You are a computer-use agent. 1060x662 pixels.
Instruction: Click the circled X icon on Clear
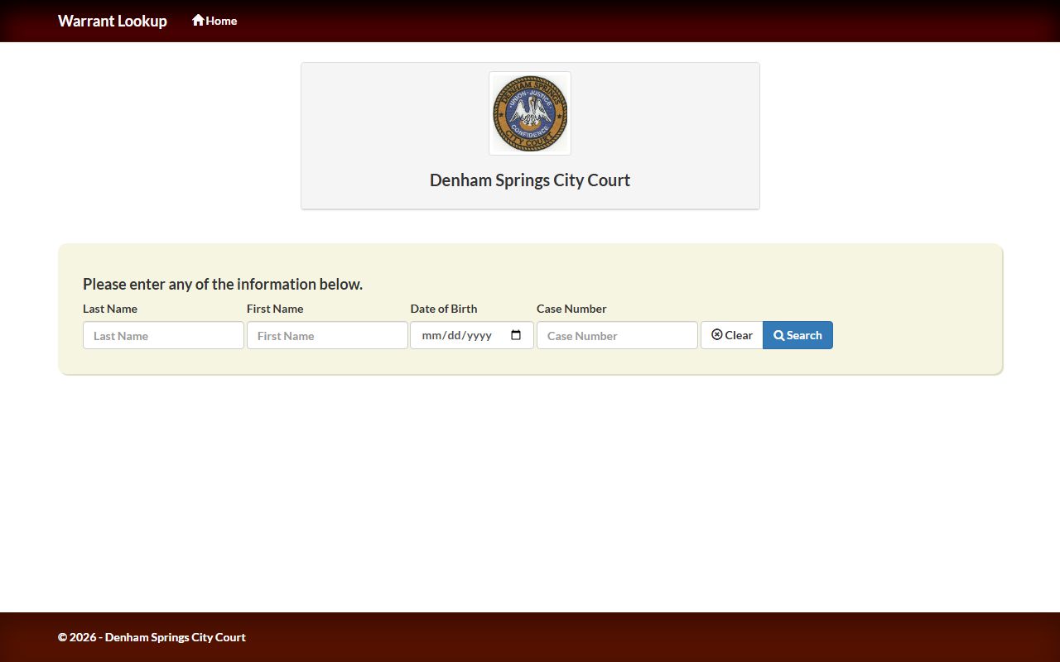coord(717,335)
